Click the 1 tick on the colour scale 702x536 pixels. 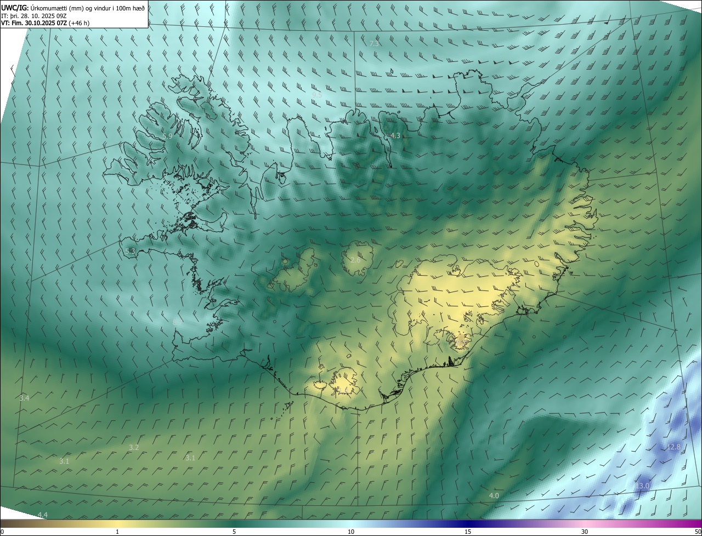pyautogui.click(x=117, y=532)
